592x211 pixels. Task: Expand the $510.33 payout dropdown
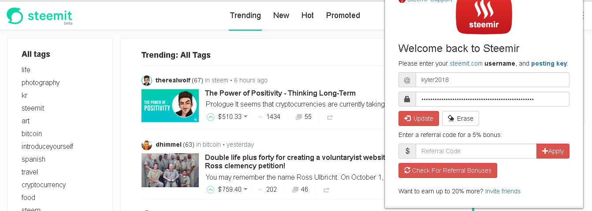coord(246,117)
